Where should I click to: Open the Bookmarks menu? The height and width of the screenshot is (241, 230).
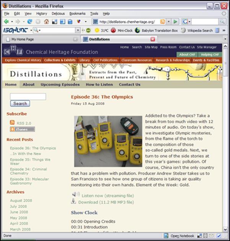point(77,14)
